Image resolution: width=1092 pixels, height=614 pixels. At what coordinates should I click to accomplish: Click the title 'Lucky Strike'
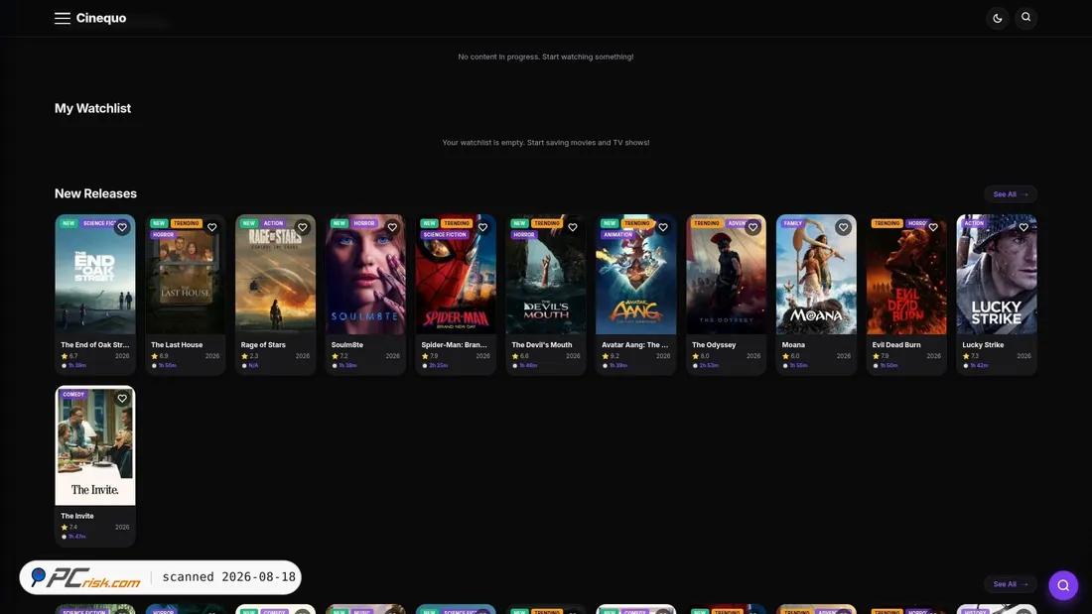pos(983,344)
